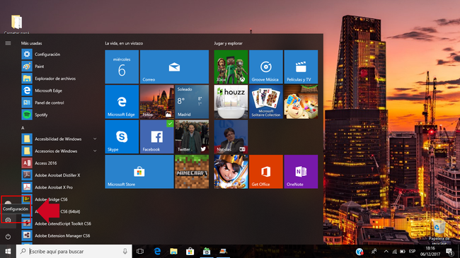Open the OneNote tile
The height and width of the screenshot is (258, 460).
(x=301, y=172)
